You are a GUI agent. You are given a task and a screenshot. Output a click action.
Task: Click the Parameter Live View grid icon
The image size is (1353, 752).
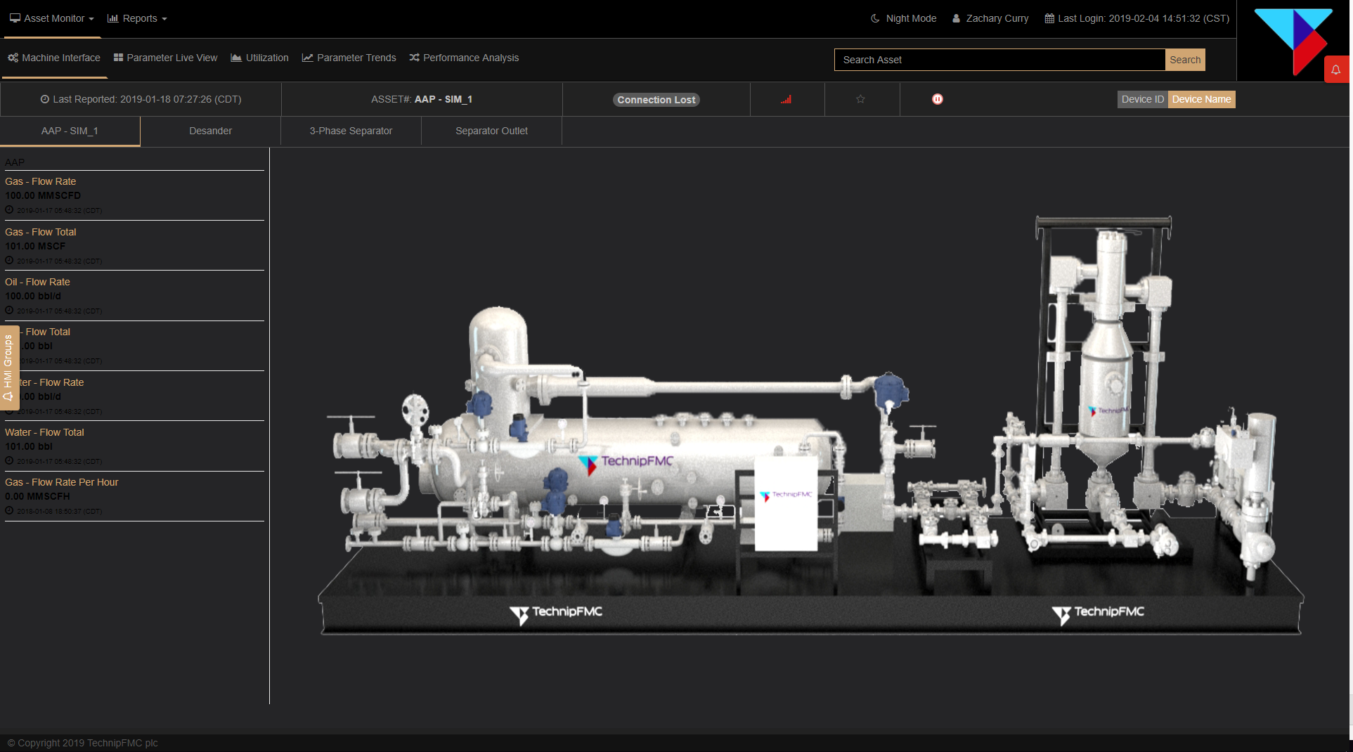118,58
